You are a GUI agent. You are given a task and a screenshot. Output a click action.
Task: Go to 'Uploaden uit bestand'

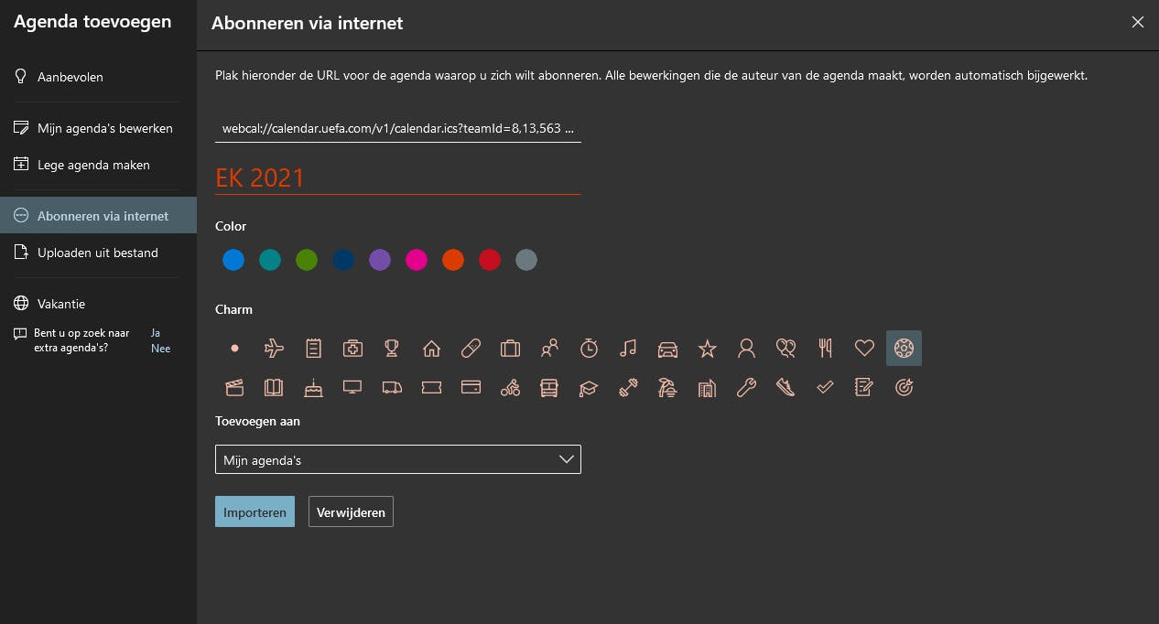[98, 253]
